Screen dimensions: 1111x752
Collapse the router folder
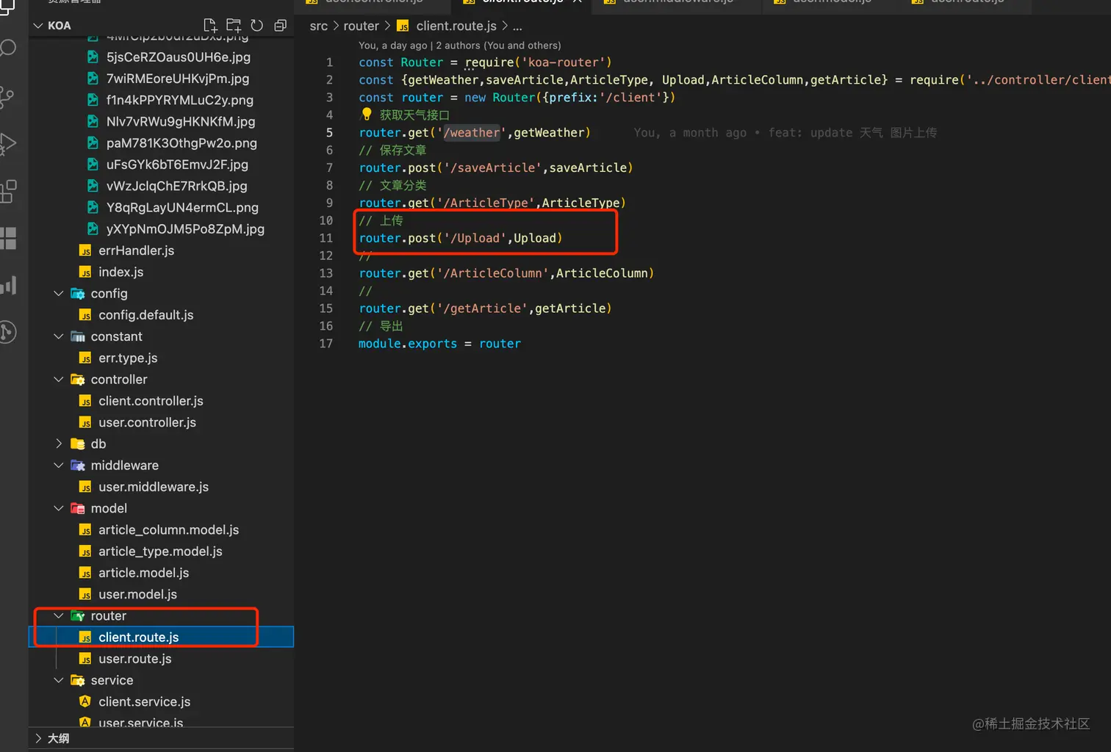tap(59, 615)
